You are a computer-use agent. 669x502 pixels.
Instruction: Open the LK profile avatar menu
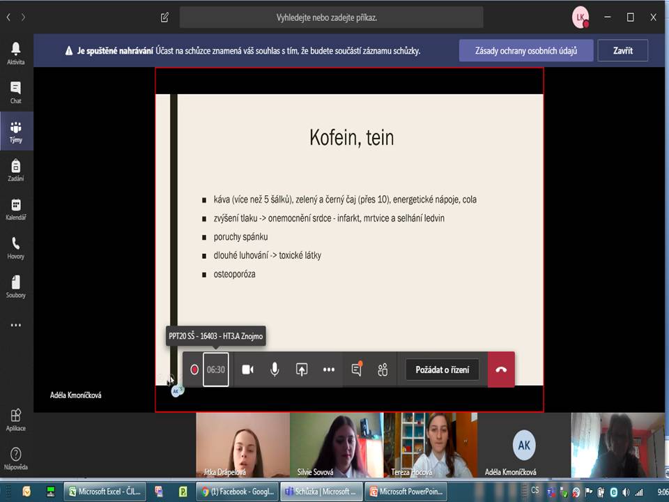[x=580, y=17]
